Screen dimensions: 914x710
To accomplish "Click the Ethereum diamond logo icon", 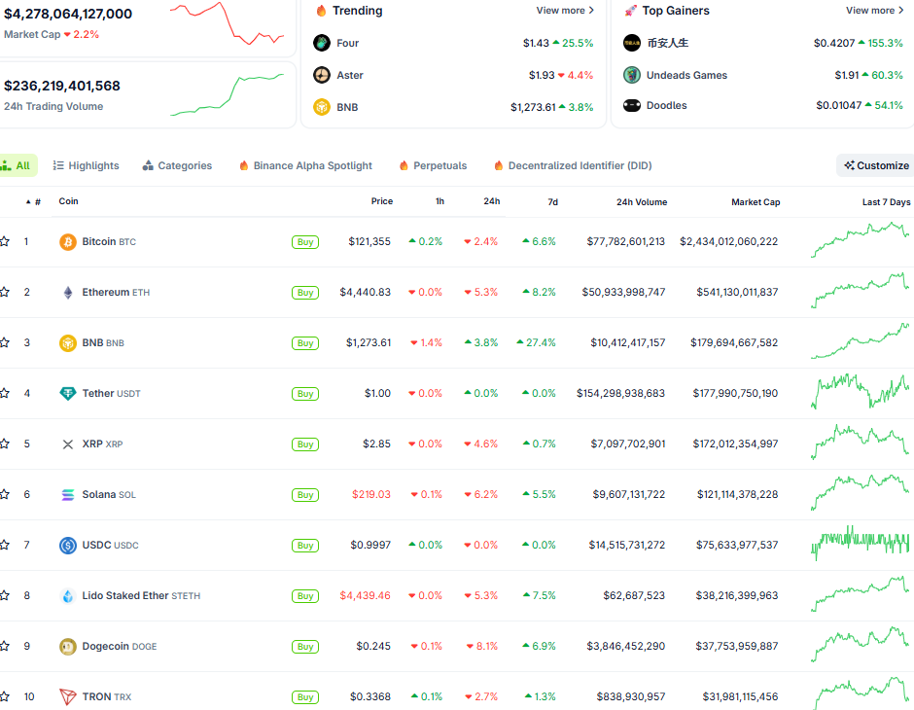I will 68,292.
